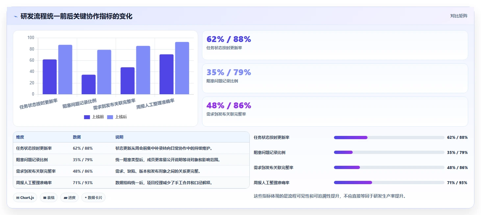
Task: Click the 进度 tag chip
Action: (x=69, y=198)
